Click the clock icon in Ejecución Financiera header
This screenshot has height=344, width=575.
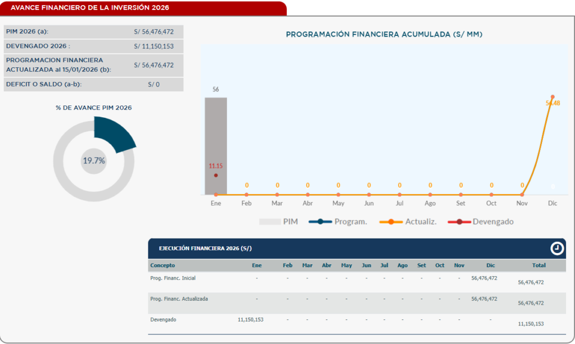(556, 249)
